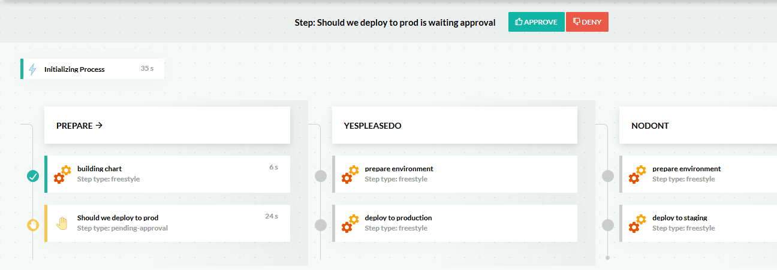Click gears icon of NODONT prepare environment step
777x270 pixels.
click(638, 174)
